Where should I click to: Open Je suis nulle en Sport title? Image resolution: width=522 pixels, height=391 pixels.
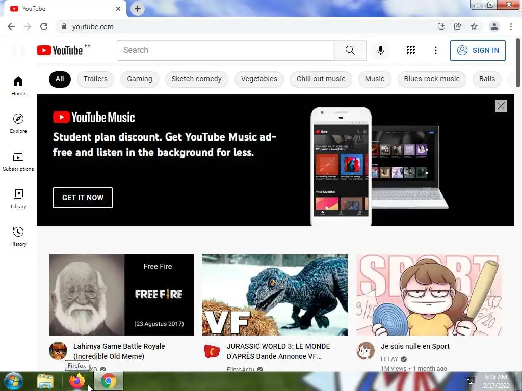415,346
